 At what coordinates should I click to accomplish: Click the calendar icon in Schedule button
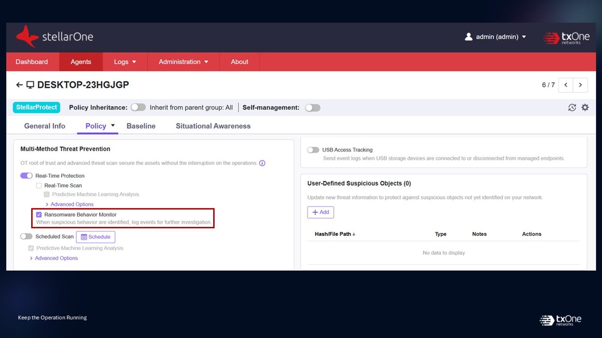84,237
